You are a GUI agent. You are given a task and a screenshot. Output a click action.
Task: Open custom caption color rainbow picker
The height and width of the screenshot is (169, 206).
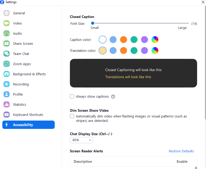point(155,40)
